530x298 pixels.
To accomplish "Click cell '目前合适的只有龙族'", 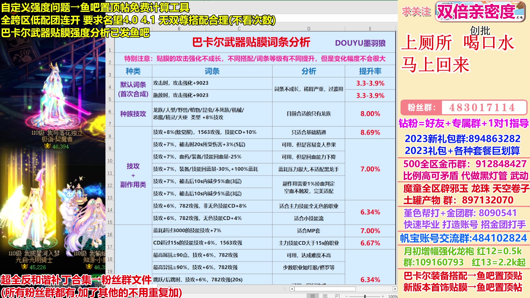I will tap(309, 114).
